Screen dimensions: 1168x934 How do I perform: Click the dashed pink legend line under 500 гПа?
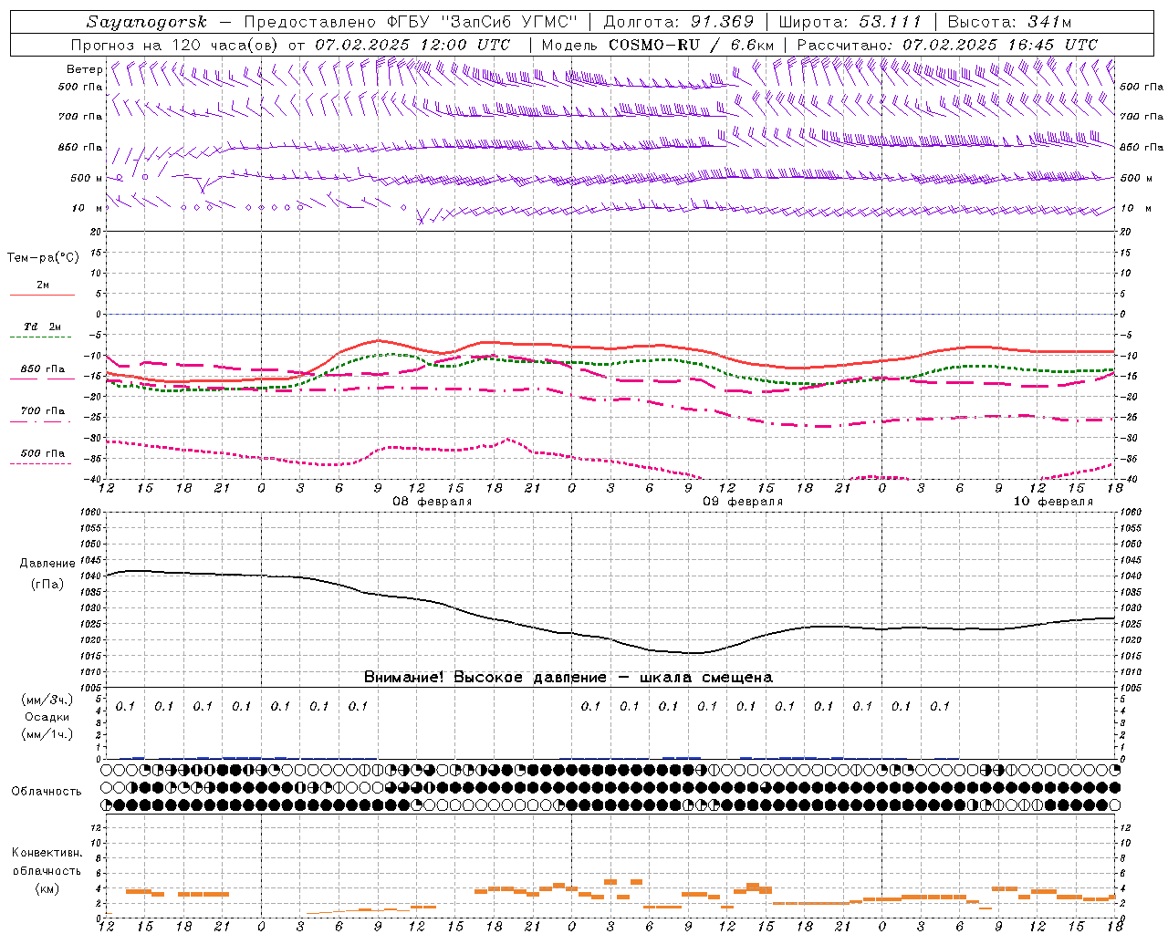click(x=42, y=463)
